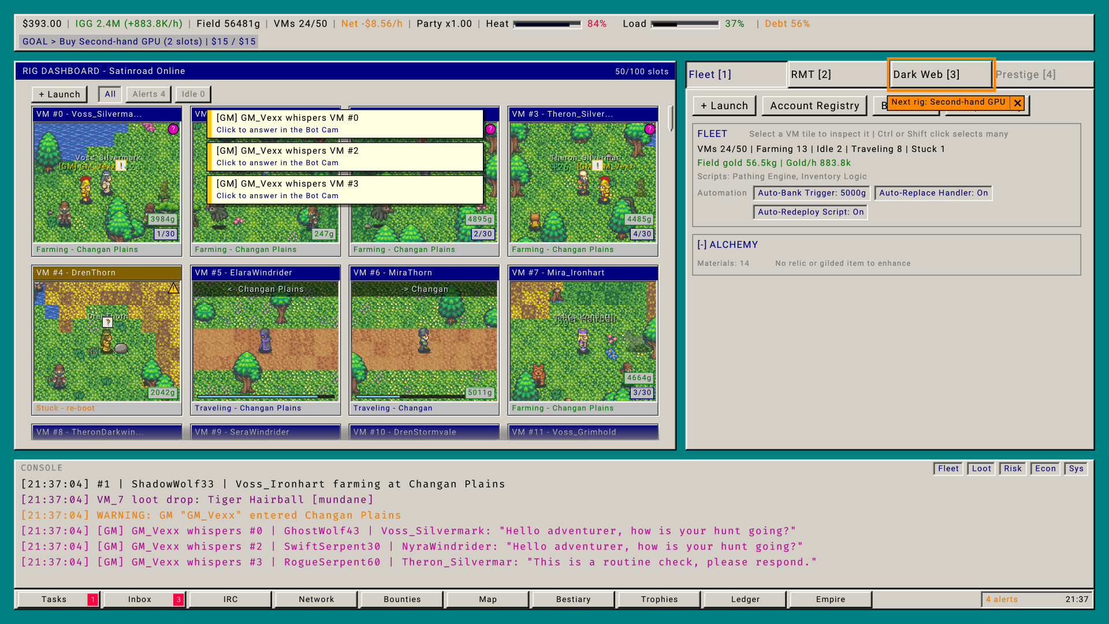Click the magenta question icon on VM #3
This screenshot has width=1109, height=624.
[650, 129]
